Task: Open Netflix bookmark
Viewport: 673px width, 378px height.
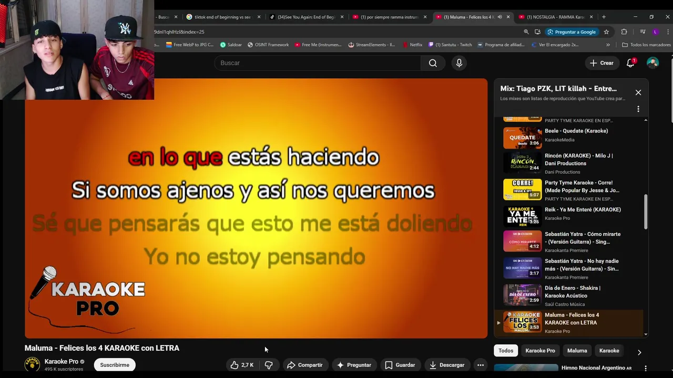Action: (412, 45)
